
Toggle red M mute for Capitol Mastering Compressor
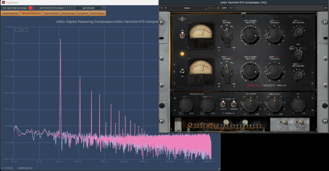(x=31, y=8)
